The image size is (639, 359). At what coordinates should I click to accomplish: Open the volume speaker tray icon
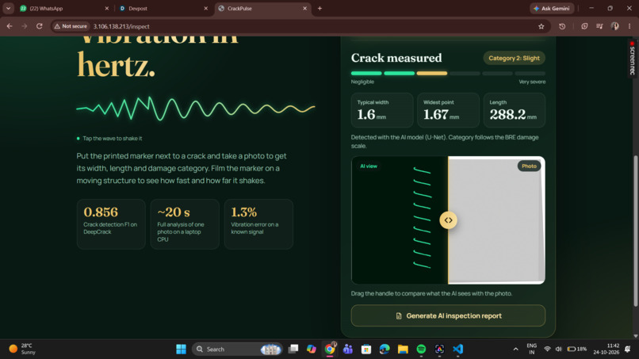[558, 349]
